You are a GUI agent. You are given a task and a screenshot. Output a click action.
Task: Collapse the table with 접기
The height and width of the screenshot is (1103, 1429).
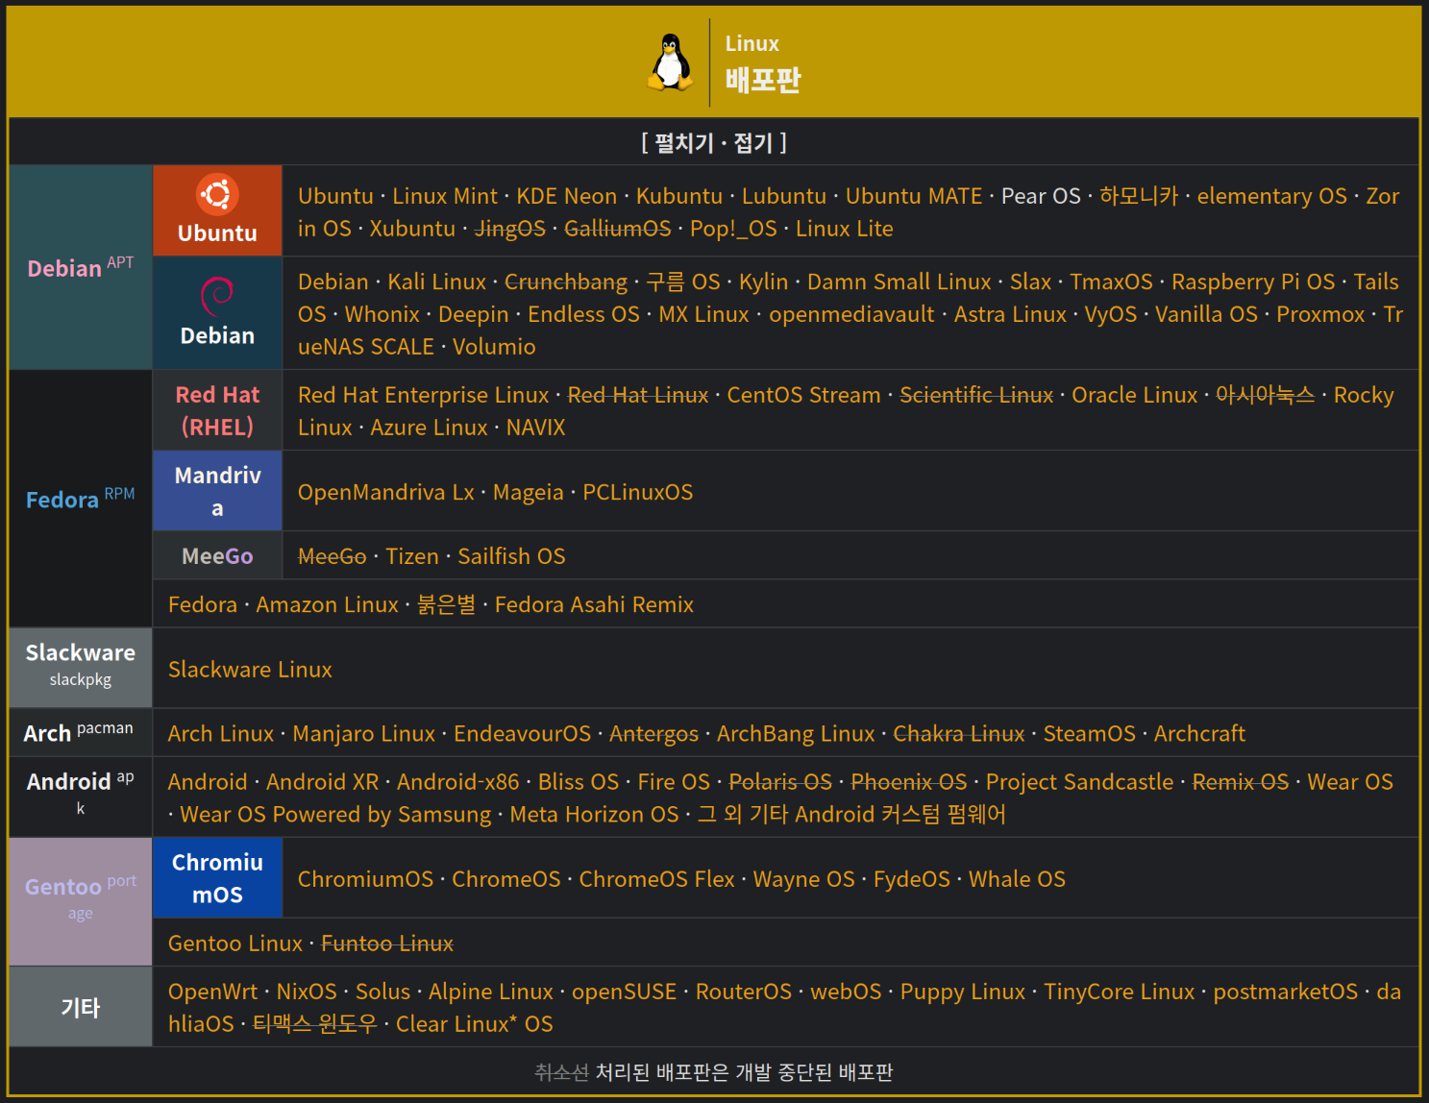tap(752, 143)
